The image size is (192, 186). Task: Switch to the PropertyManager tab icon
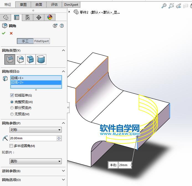tap(17, 17)
